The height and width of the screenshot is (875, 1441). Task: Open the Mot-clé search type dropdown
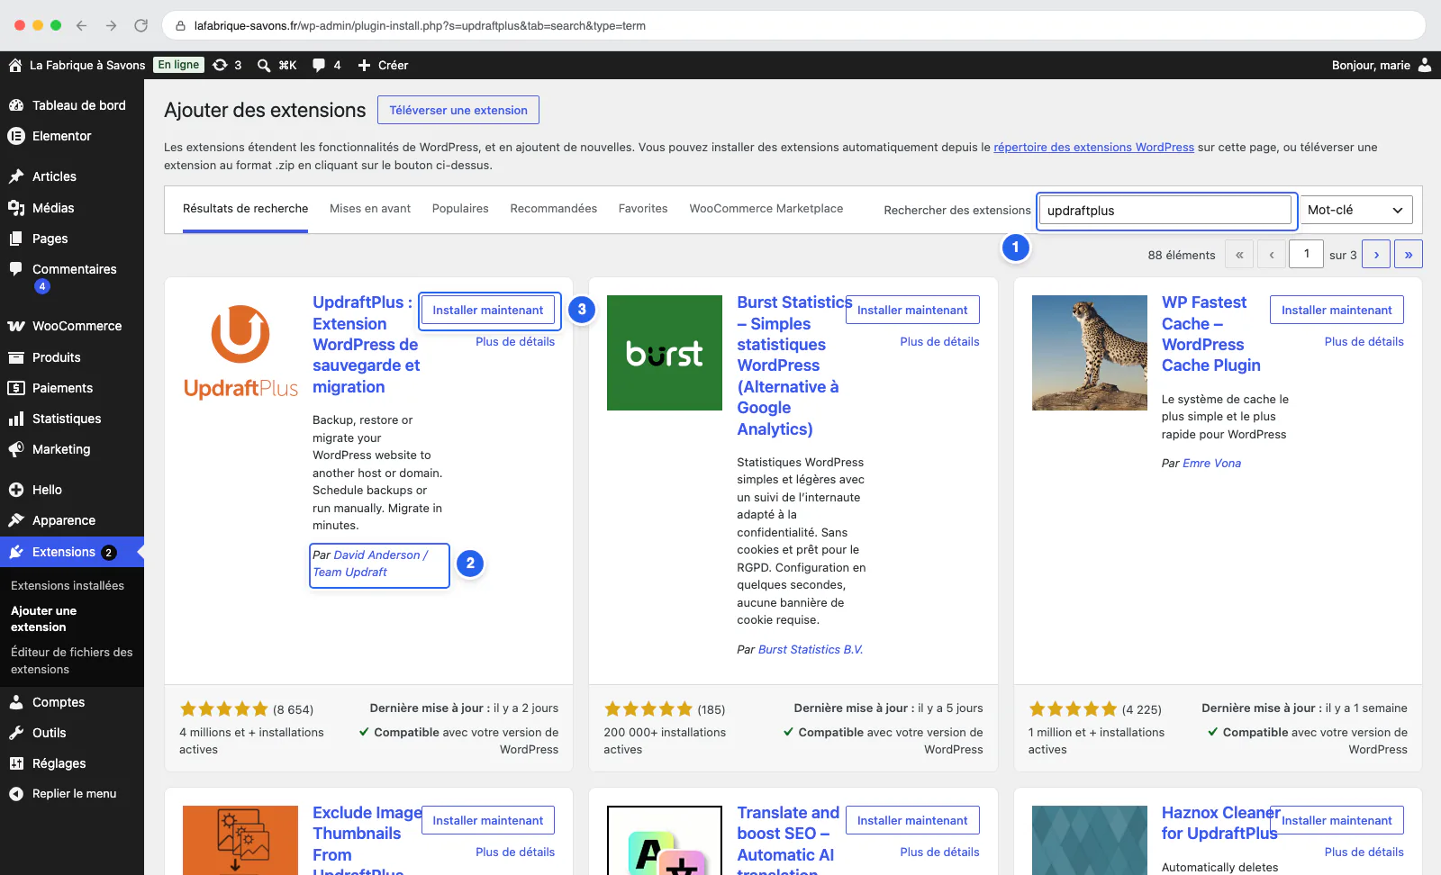pyautogui.click(x=1355, y=210)
